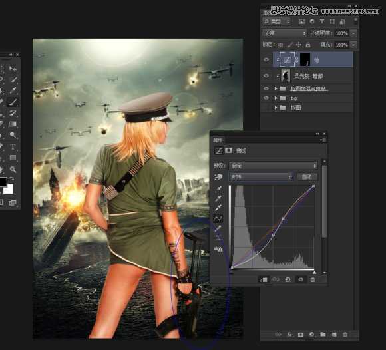Toggle lock transparent pixels
This screenshot has width=386, height=350.
(x=280, y=45)
